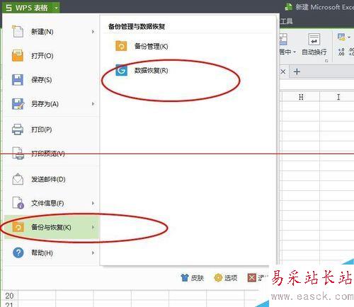This screenshot has width=354, height=307.
Task: Open 备份管理(K) in the submenu
Action: click(x=151, y=47)
